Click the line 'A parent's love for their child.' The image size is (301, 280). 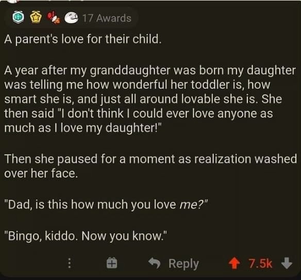[x=83, y=39]
